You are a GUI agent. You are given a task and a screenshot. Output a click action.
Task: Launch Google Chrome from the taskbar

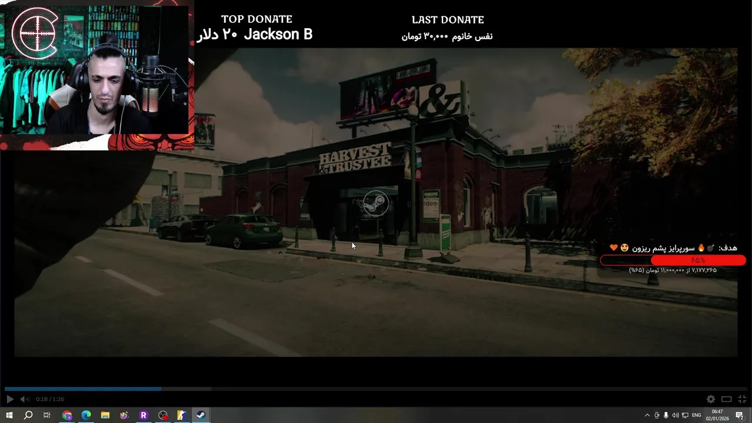[67, 415]
